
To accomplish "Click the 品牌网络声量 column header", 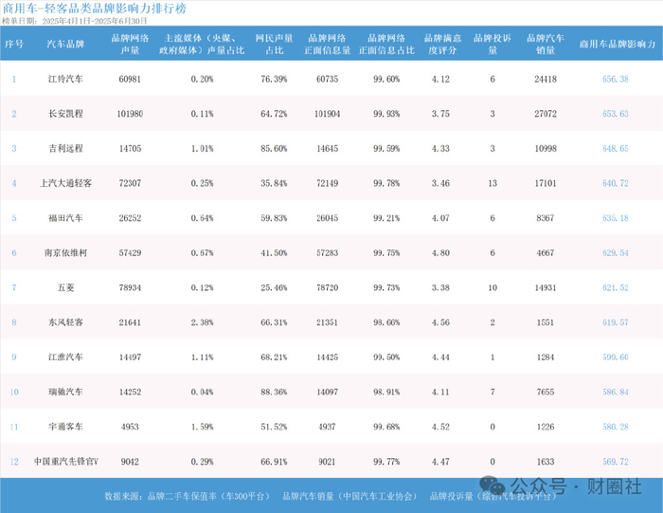I will click(x=130, y=44).
